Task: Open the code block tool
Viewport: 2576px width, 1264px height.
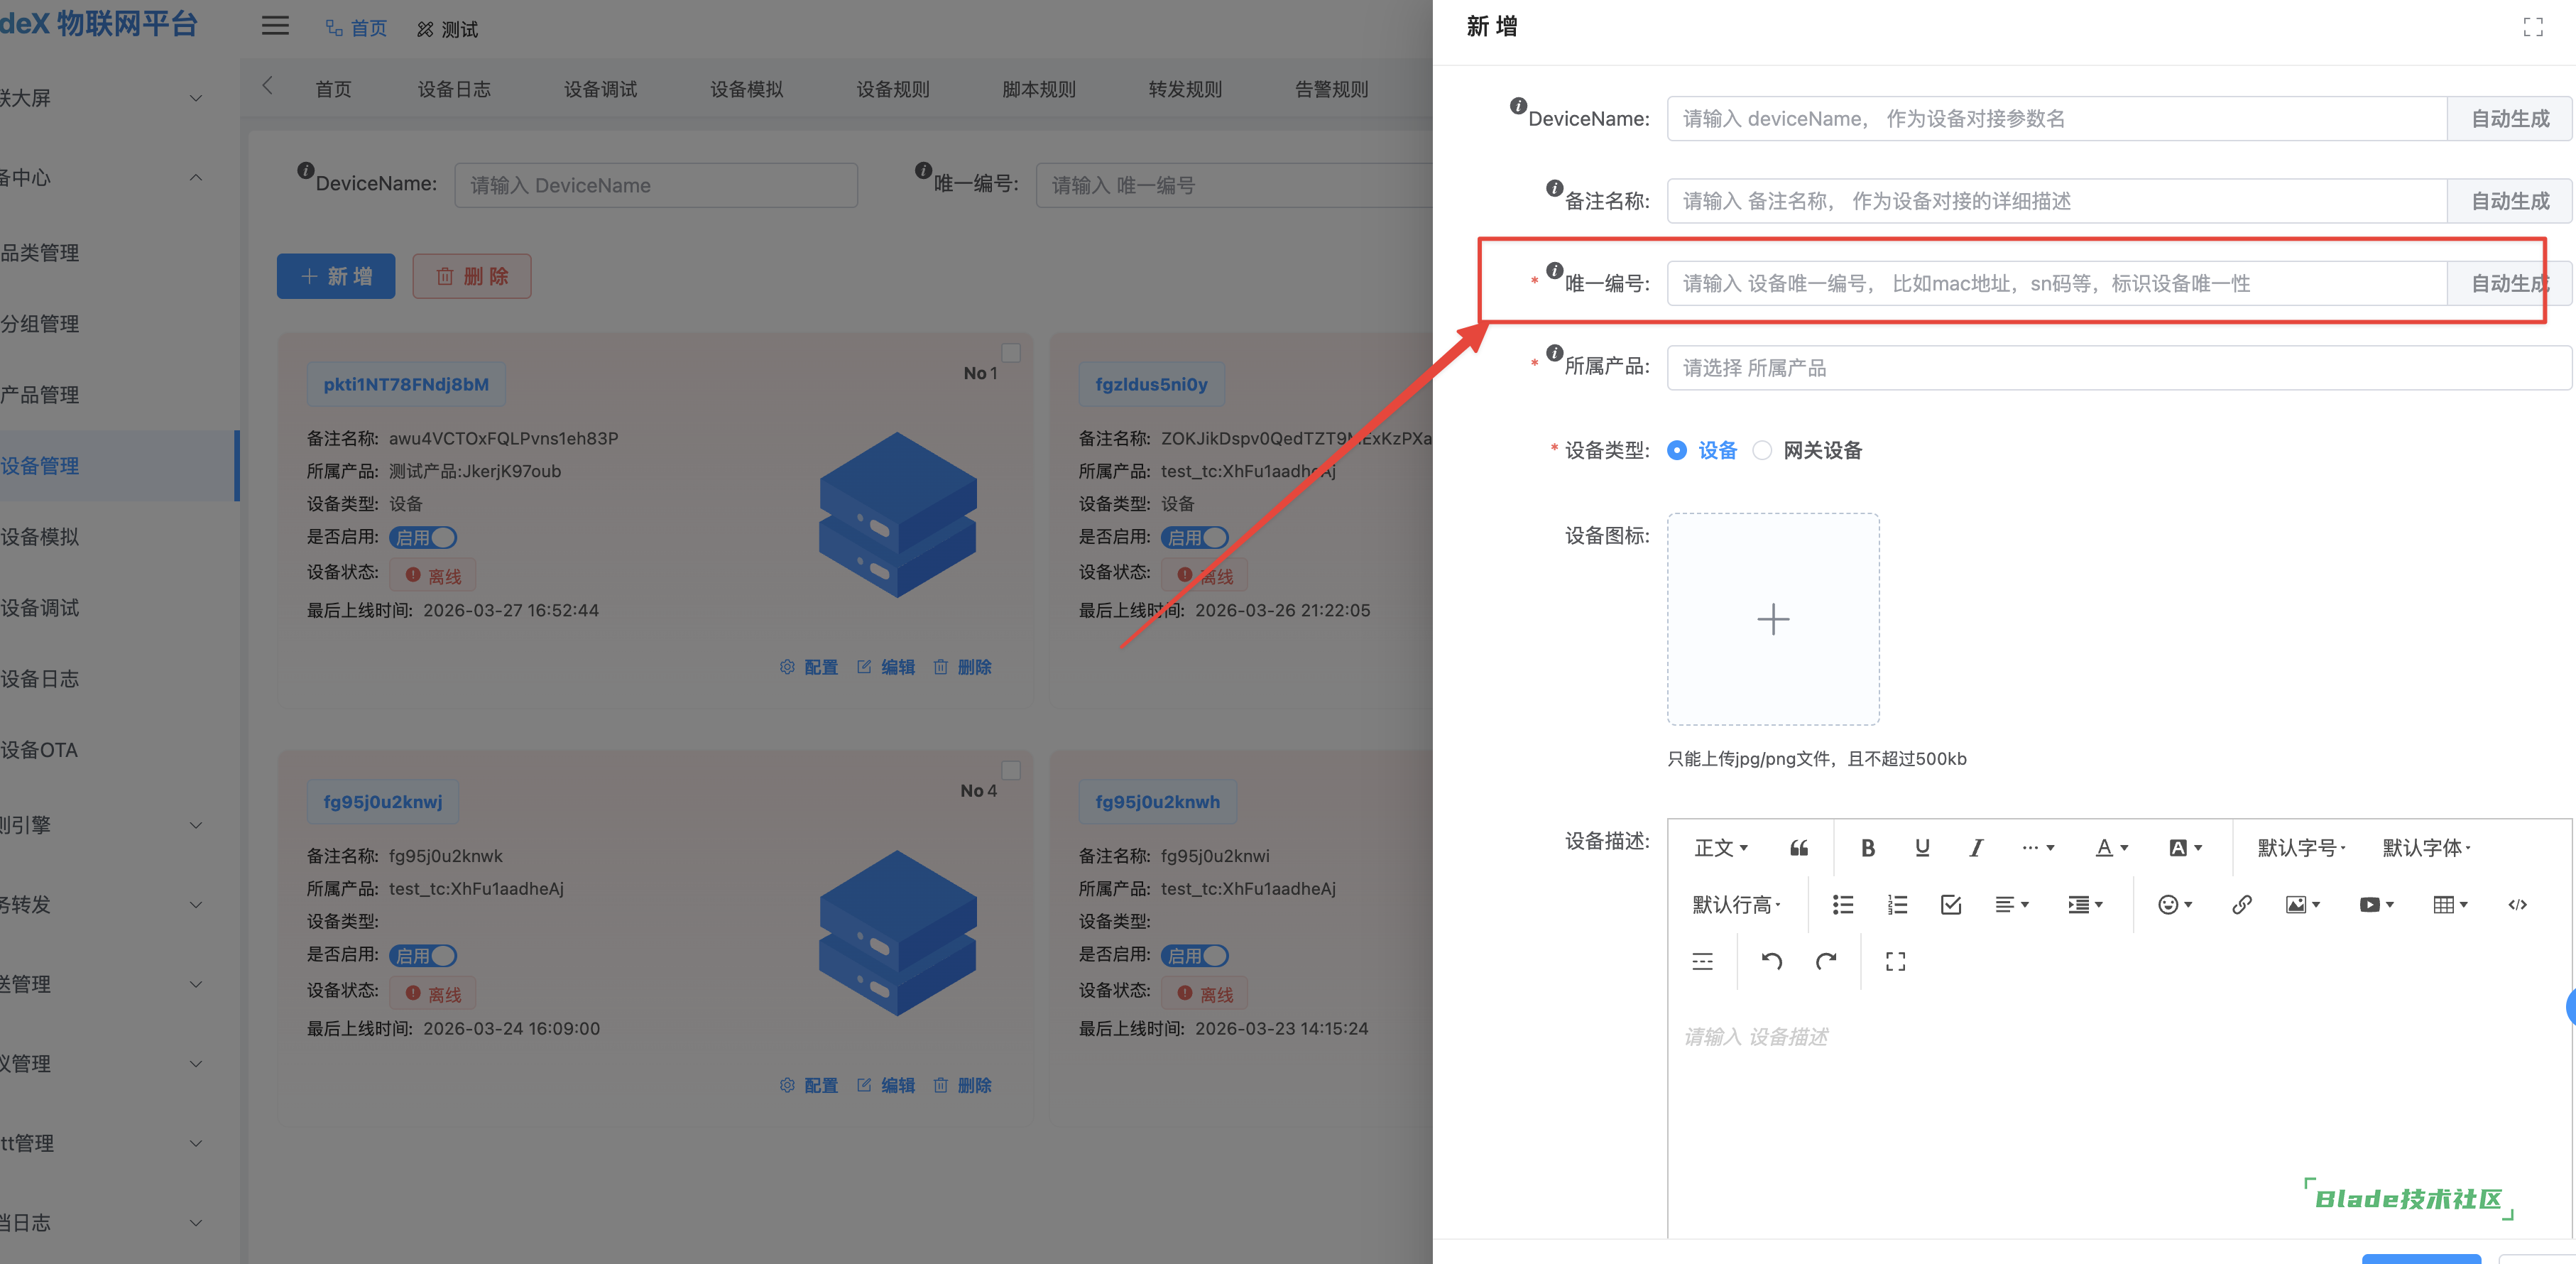Action: tap(2517, 905)
